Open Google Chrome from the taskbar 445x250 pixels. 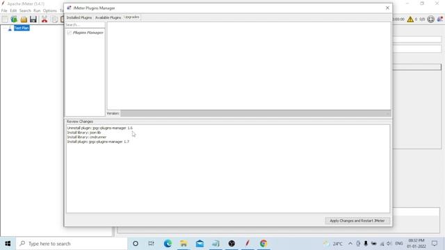pyautogui.click(x=264, y=244)
